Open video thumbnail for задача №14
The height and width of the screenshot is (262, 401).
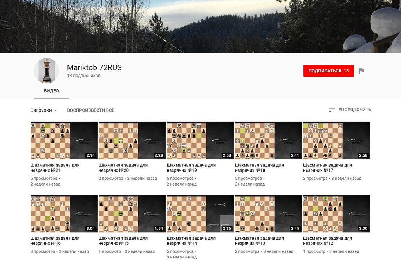click(200, 213)
